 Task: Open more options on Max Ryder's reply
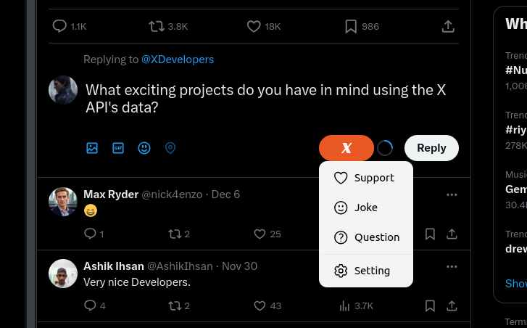pos(452,194)
